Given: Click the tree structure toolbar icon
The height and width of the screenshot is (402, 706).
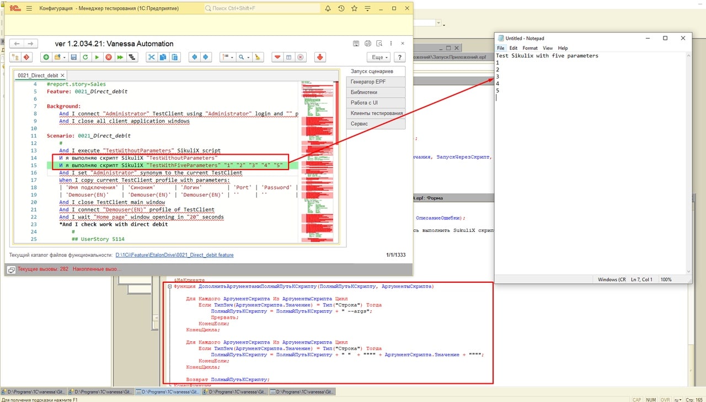Looking at the screenshot, I should tap(15, 57).
